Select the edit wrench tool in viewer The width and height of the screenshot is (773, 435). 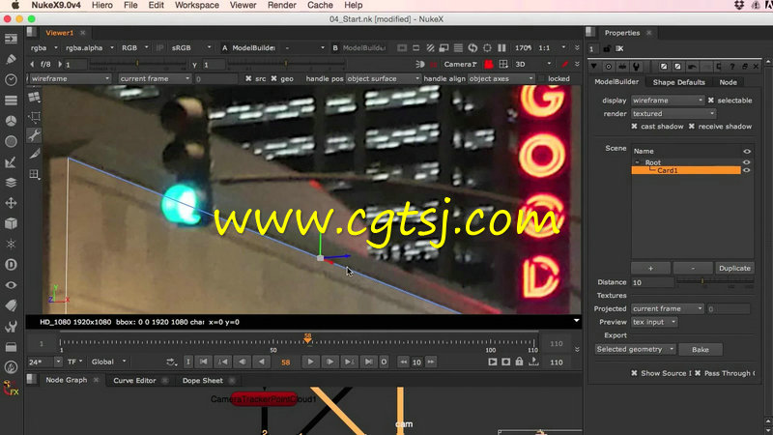[34, 135]
